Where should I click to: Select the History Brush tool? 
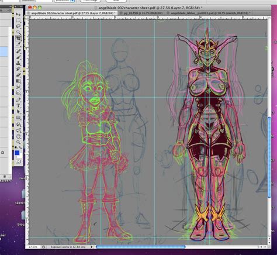pyautogui.click(x=18, y=69)
